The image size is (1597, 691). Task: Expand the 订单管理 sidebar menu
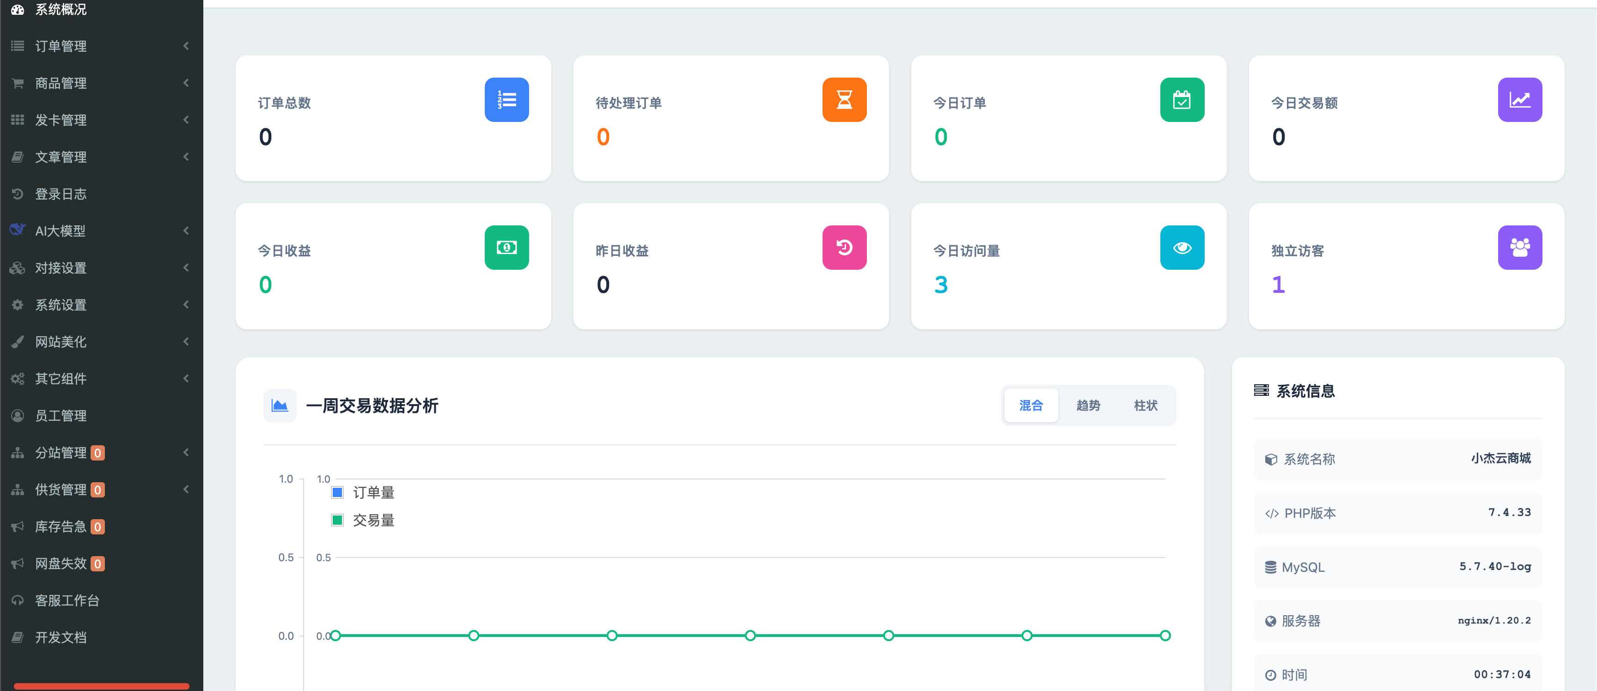coord(102,46)
